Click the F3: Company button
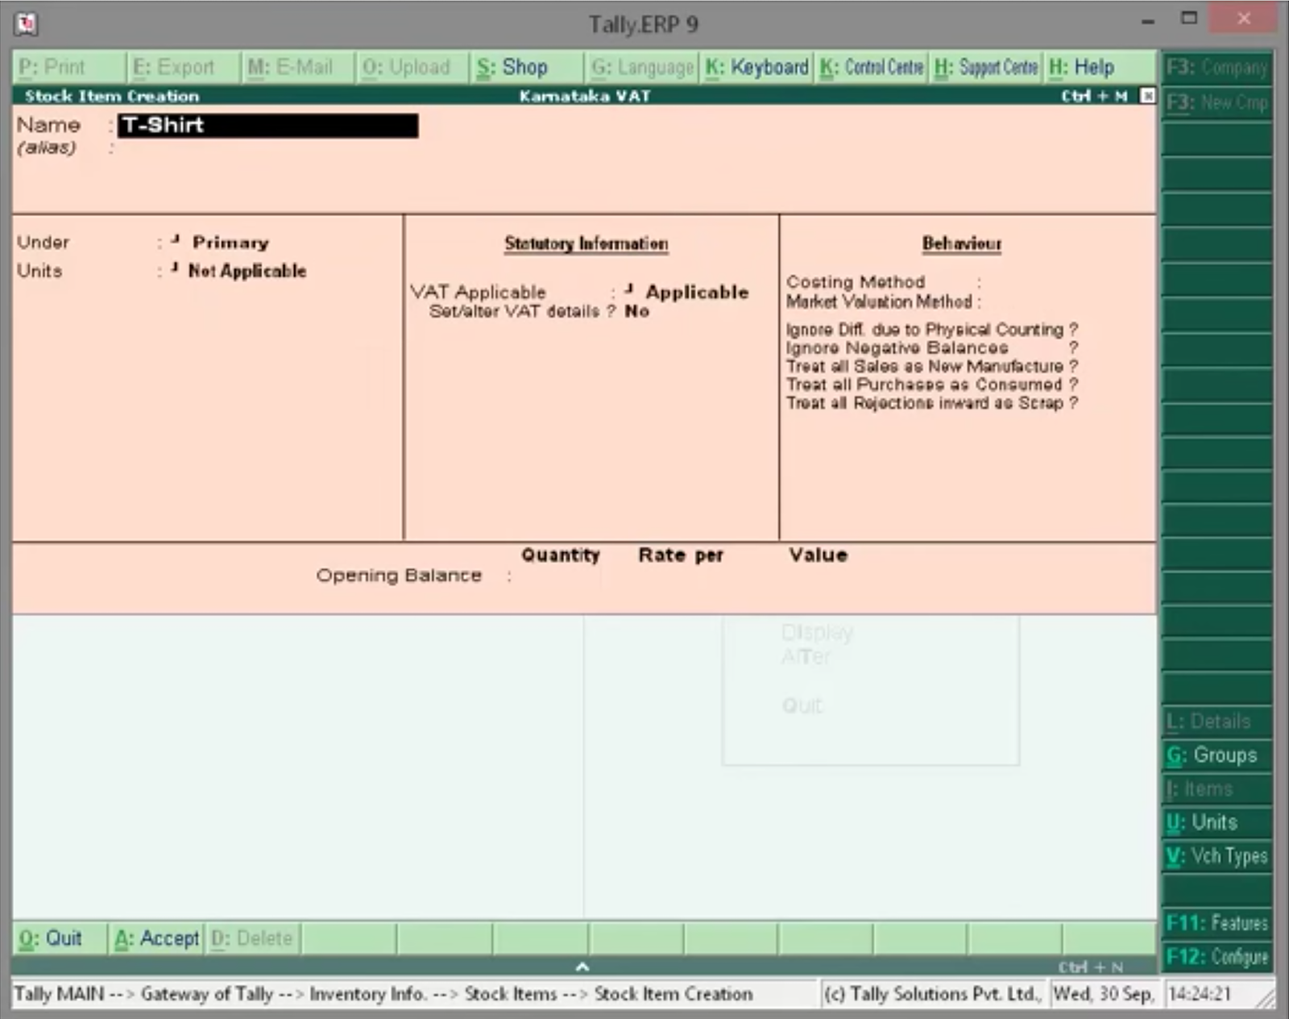Screen dimensions: 1289x1019 pos(1216,68)
